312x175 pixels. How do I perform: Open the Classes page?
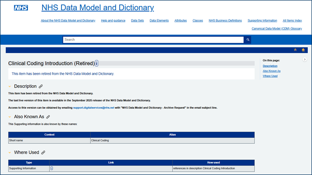[198, 20]
